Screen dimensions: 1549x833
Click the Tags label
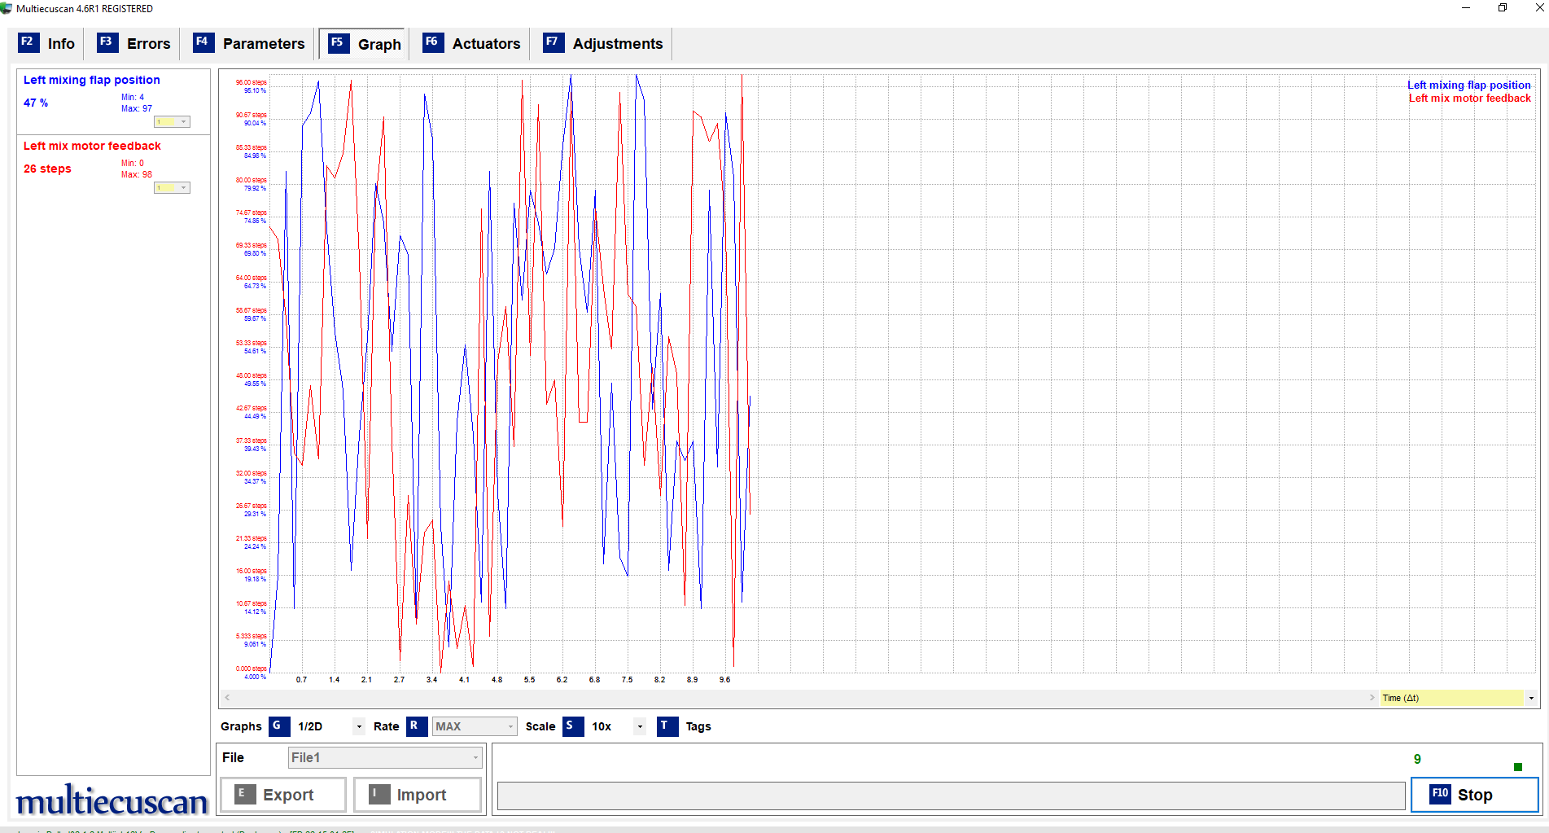[x=698, y=726]
